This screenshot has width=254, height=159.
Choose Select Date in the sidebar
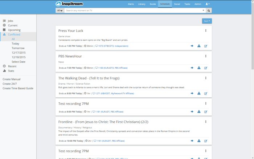19,62
